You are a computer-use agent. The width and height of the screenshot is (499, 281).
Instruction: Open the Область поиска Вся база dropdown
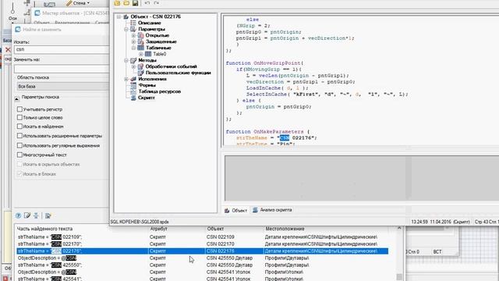[62, 87]
